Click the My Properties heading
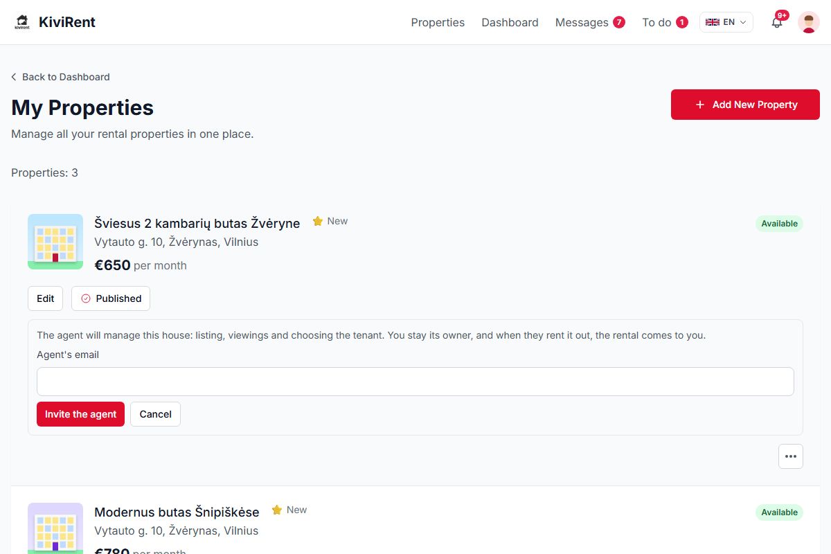 tap(82, 108)
